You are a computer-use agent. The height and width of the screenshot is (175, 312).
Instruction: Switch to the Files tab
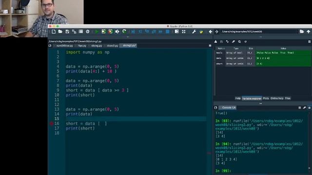pyautogui.click(x=288, y=98)
